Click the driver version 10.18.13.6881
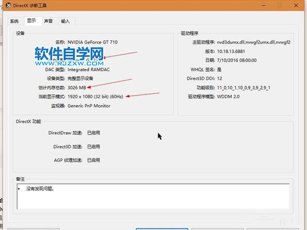The height and width of the screenshot is (230, 307). click(231, 51)
